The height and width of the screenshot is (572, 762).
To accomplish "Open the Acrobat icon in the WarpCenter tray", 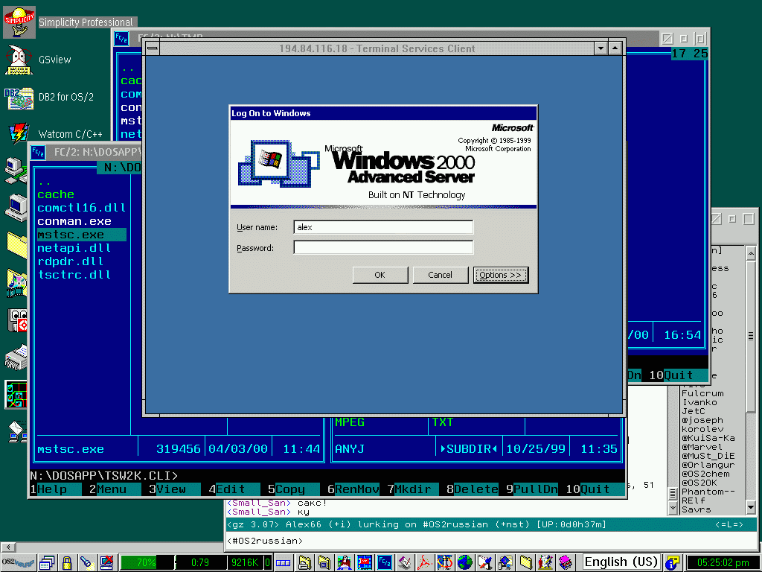I will pos(424,562).
